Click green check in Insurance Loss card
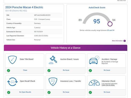The height and width of the screenshot is (98, 131). pyautogui.click(x=49, y=92)
